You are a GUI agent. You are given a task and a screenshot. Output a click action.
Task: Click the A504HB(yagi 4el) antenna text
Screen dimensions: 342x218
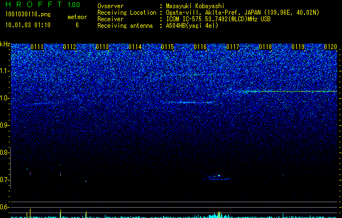pyautogui.click(x=192, y=26)
